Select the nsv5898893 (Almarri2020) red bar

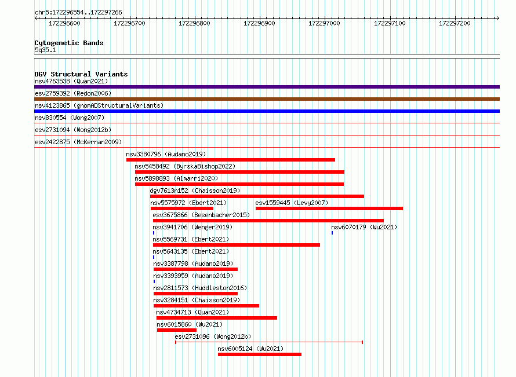click(x=239, y=184)
